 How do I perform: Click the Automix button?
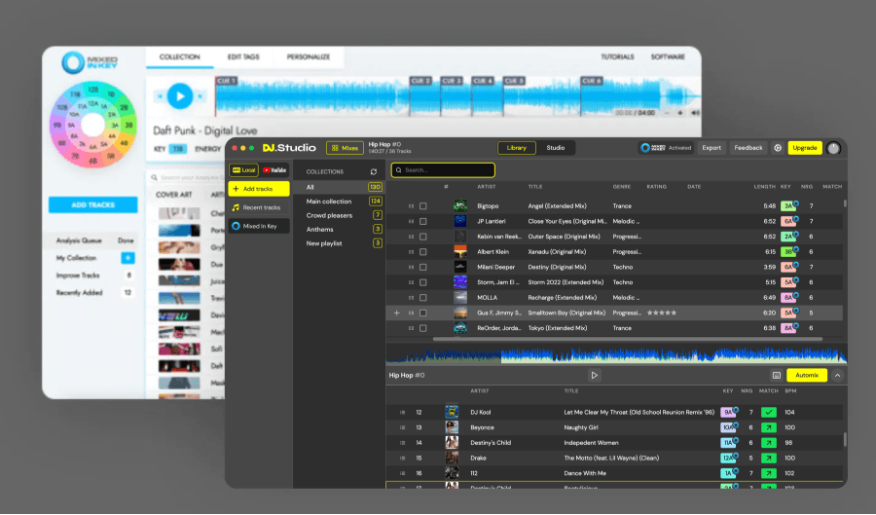[807, 376]
